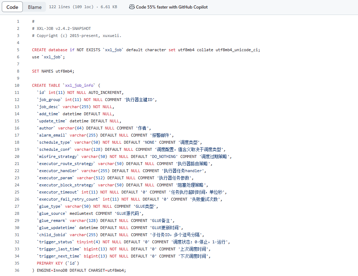Screen dimensions: 358x276
Task: Click the `glue_updatetime` column name
Action: tap(57, 228)
